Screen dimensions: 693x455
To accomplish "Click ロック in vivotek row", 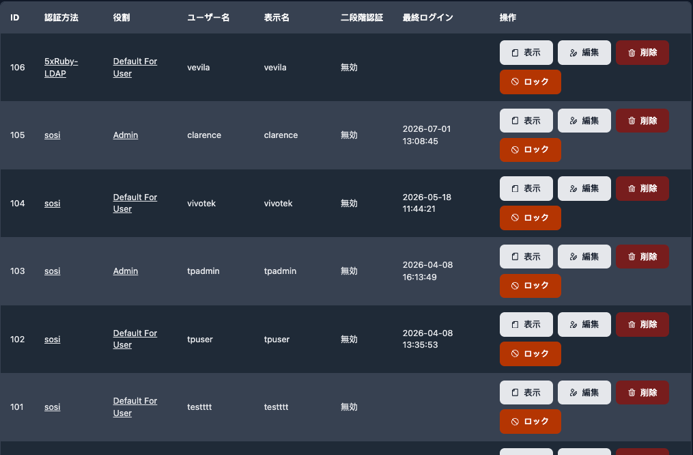I will pyautogui.click(x=531, y=218).
